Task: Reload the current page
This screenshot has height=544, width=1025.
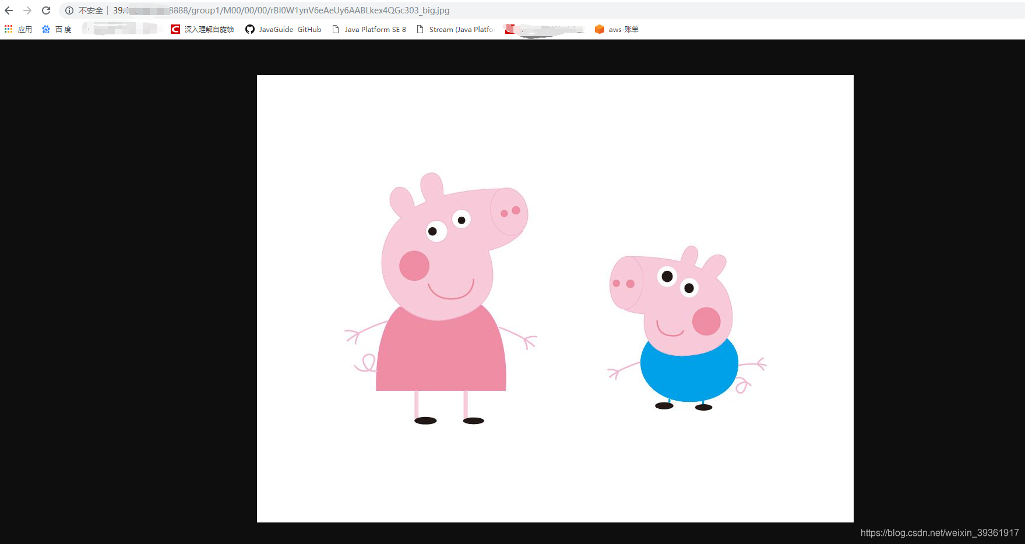Action: pos(46,10)
